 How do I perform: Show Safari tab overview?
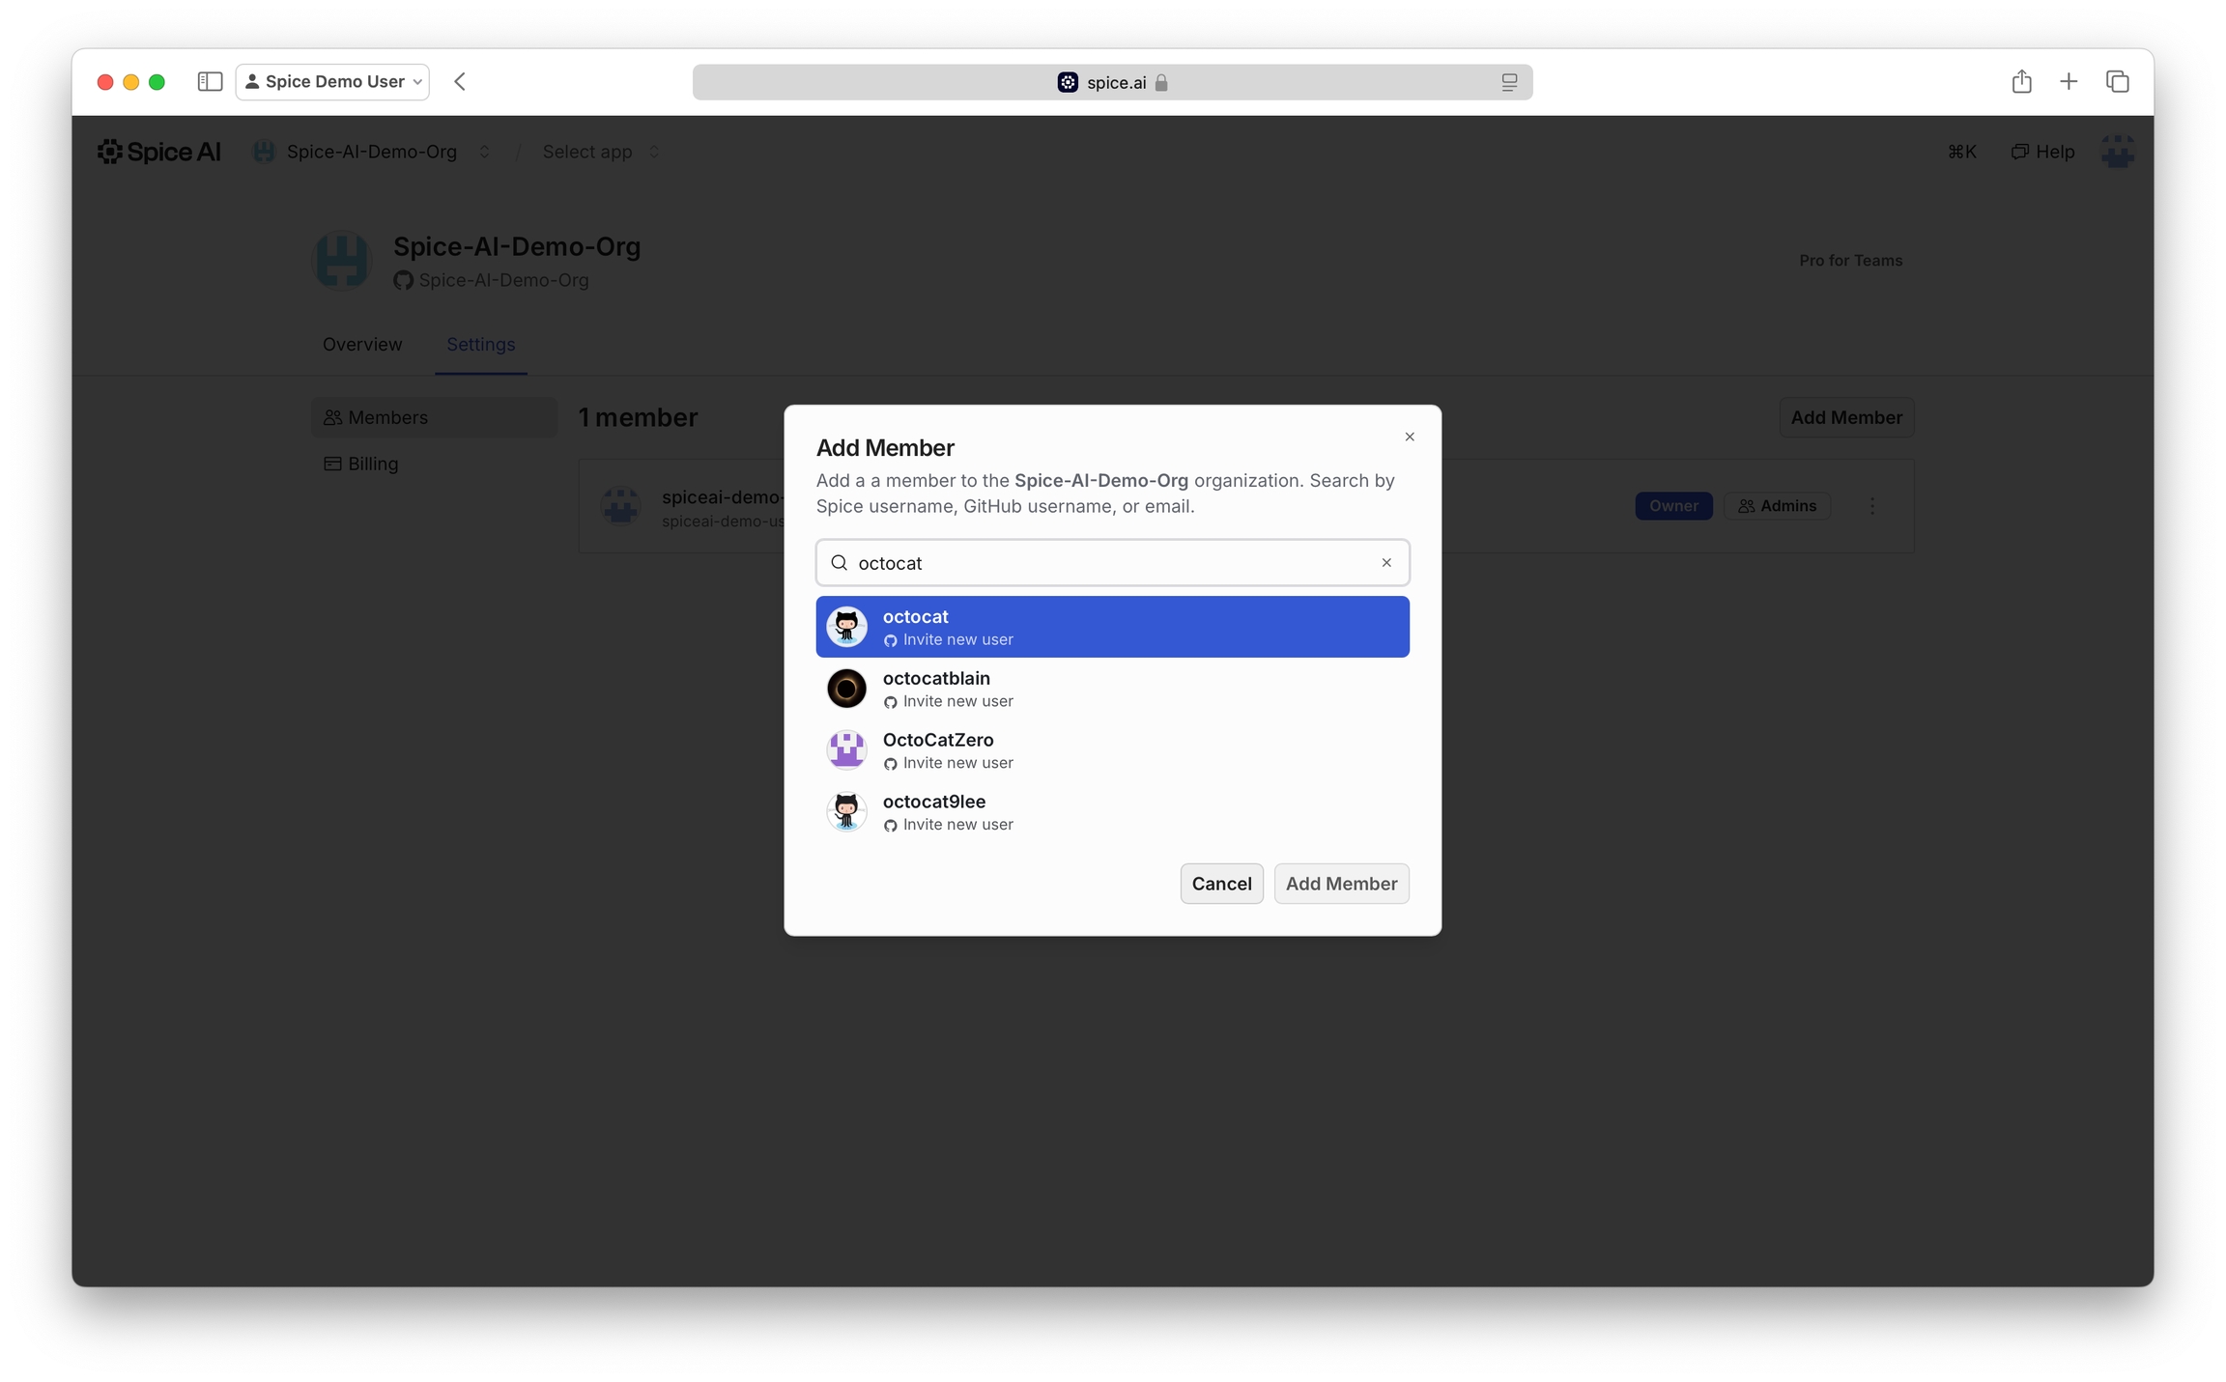2117,81
